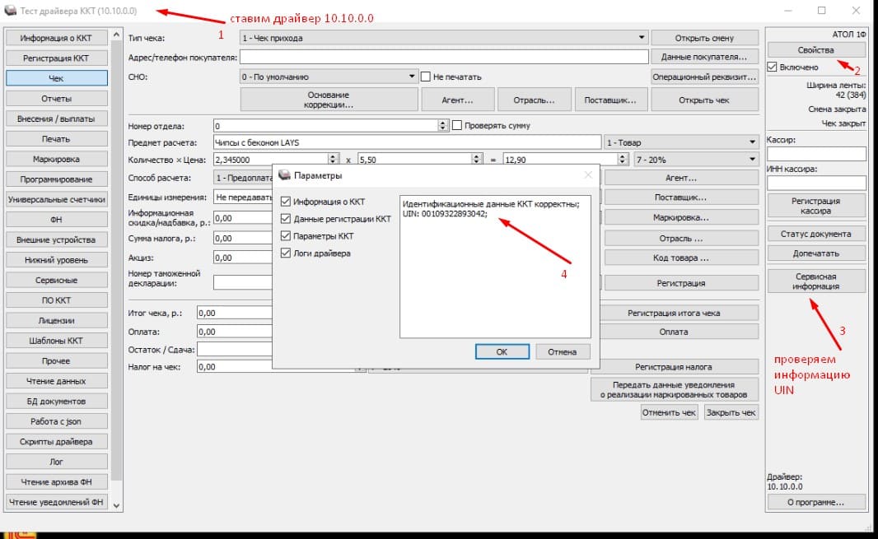Click the Сервисная информация button
878x539 pixels.
816,281
